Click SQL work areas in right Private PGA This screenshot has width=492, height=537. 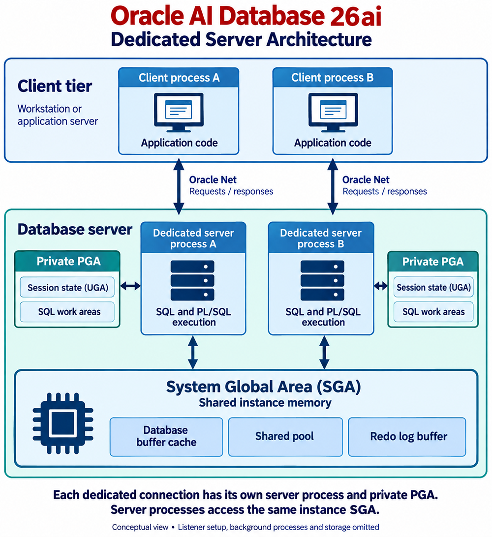click(x=433, y=312)
